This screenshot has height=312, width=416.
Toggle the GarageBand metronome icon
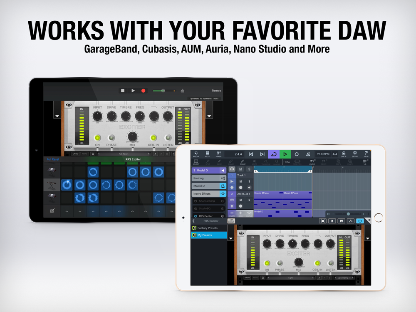click(x=183, y=91)
